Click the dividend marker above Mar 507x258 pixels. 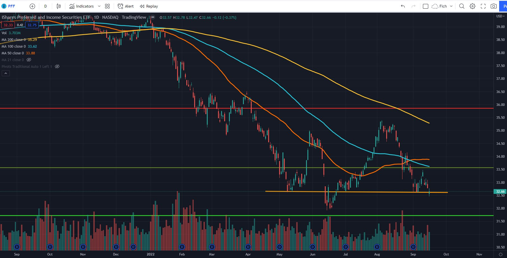pyautogui.click(x=212, y=247)
